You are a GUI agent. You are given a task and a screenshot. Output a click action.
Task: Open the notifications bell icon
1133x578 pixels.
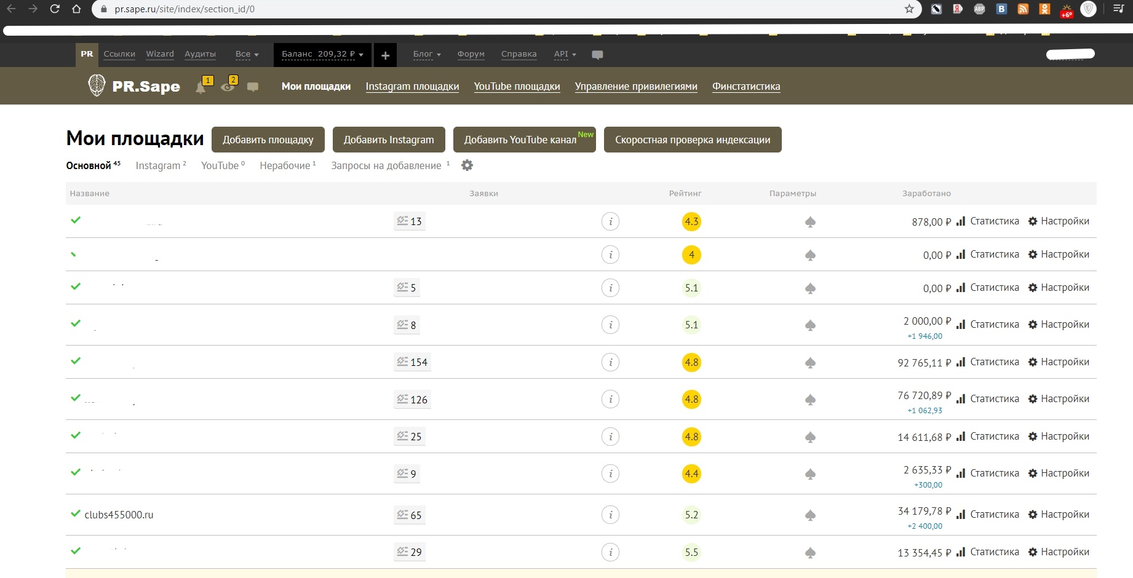pyautogui.click(x=201, y=87)
